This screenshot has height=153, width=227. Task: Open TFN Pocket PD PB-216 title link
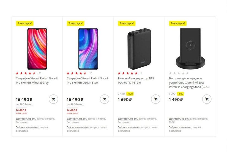pyautogui.click(x=136, y=80)
